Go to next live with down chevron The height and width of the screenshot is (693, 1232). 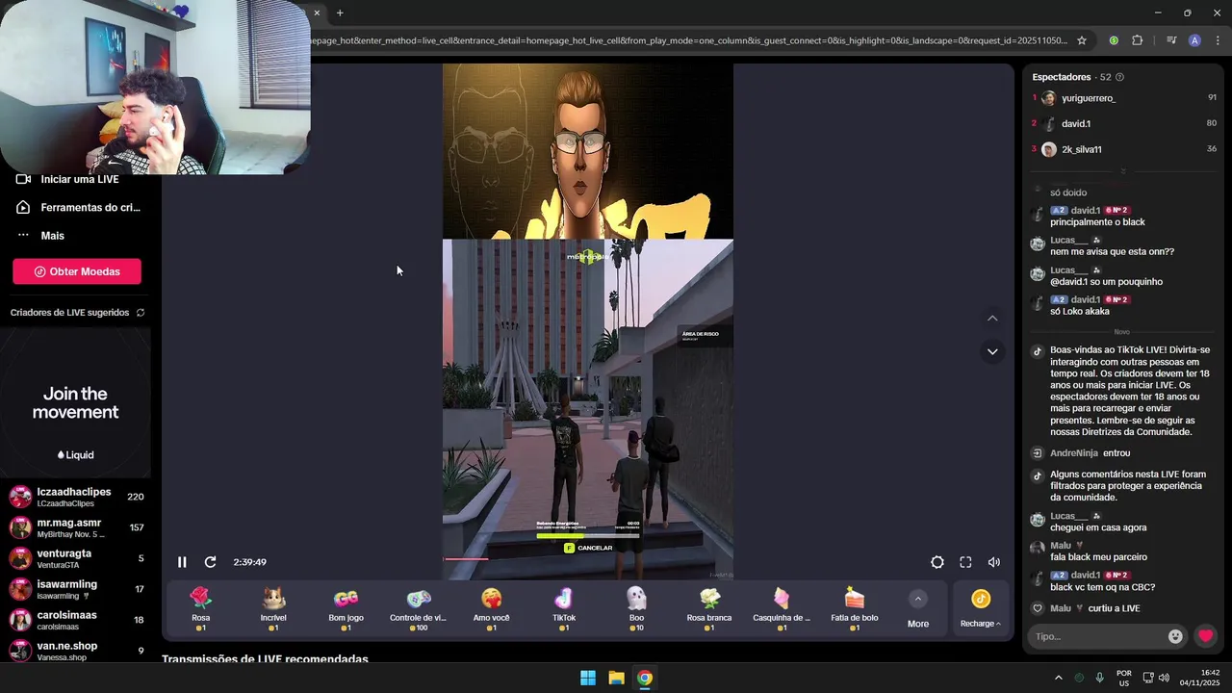(x=992, y=351)
